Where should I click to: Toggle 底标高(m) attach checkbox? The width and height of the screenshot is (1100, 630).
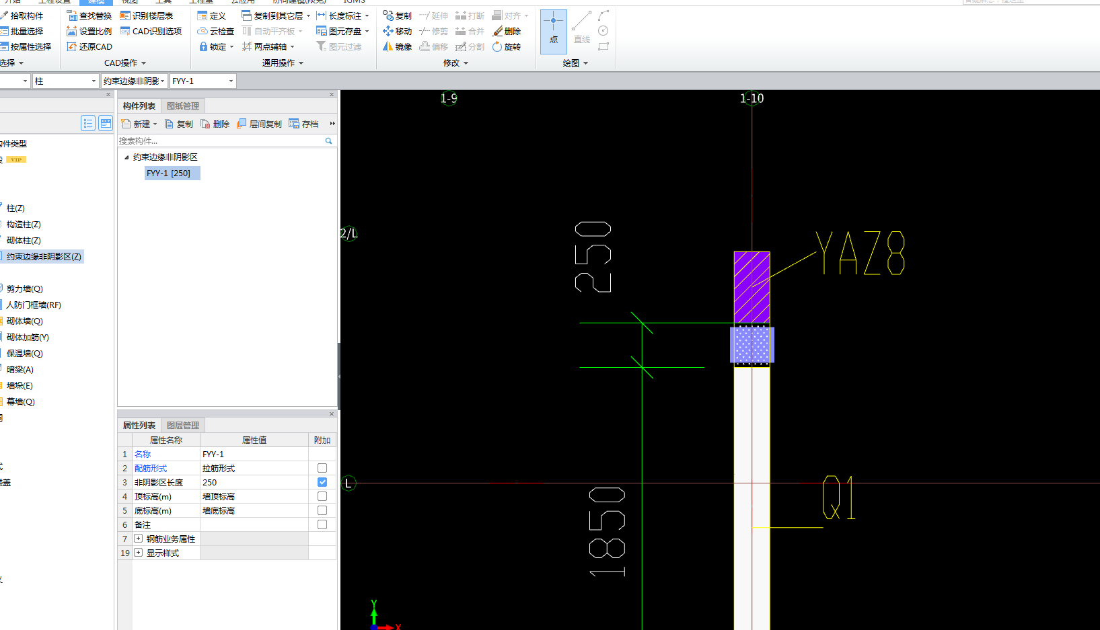[322, 510]
